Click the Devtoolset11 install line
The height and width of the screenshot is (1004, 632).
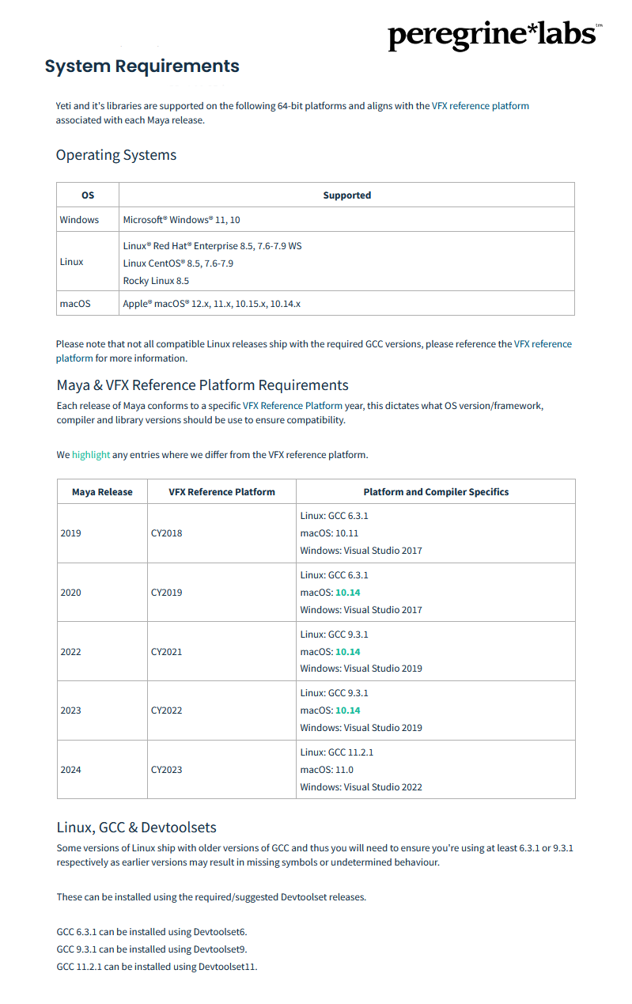click(157, 967)
